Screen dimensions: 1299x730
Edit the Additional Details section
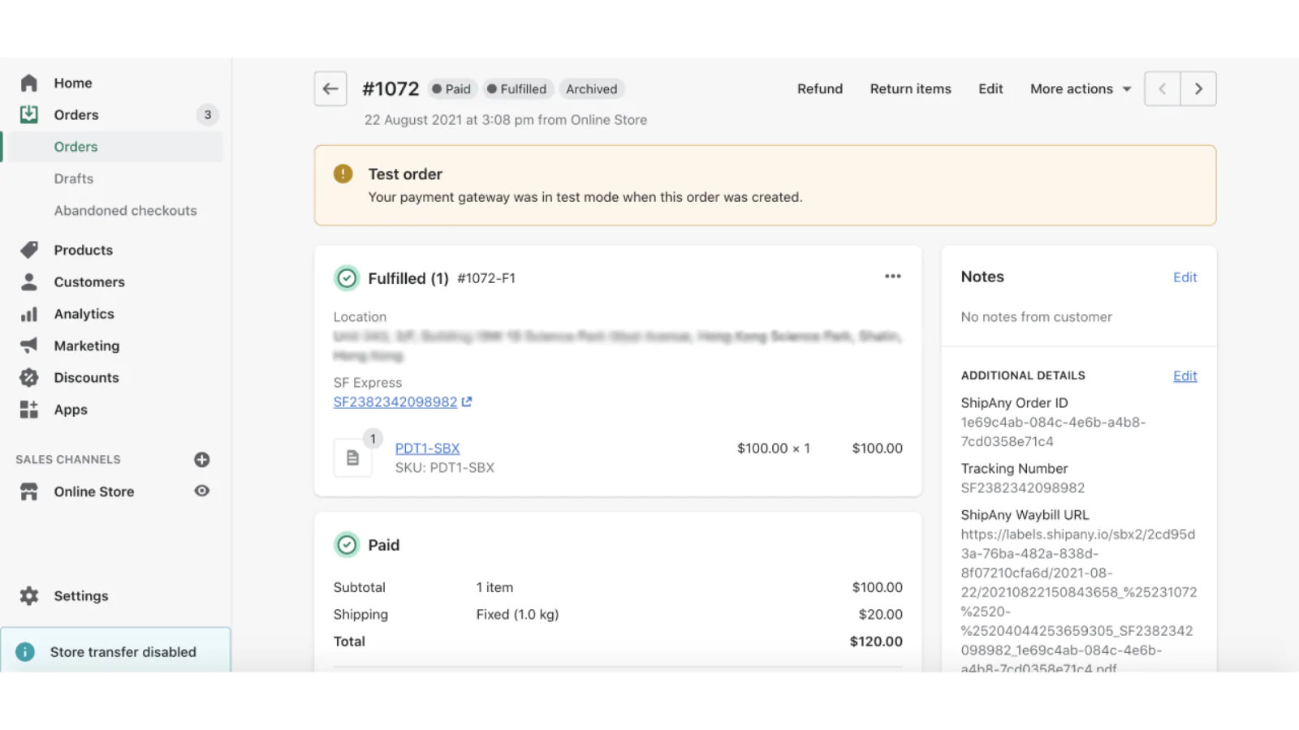(1185, 376)
